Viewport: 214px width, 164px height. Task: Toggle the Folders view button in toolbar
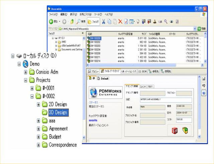pyautogui.click(x=93, y=22)
